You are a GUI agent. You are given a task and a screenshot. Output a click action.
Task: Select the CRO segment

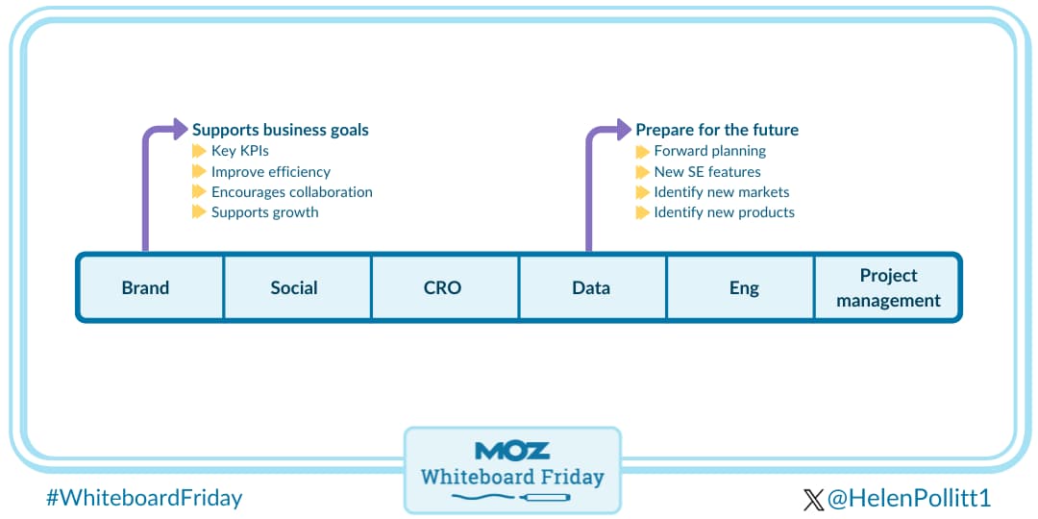click(442, 287)
